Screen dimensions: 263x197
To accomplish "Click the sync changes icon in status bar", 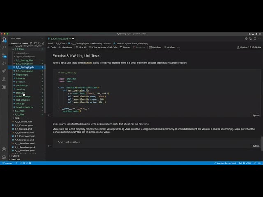I will [x=16, y=163].
